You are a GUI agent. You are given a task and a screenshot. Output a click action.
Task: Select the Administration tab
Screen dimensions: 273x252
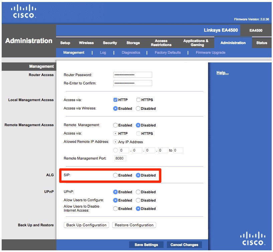233,43
